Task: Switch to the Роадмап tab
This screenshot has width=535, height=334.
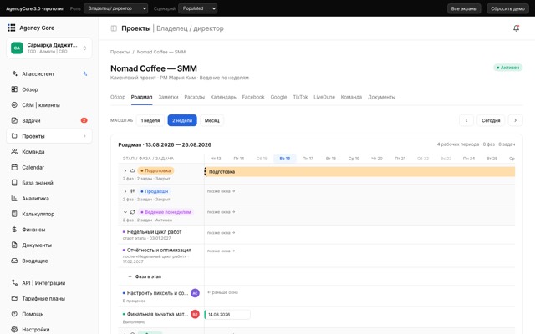Action: tap(141, 97)
